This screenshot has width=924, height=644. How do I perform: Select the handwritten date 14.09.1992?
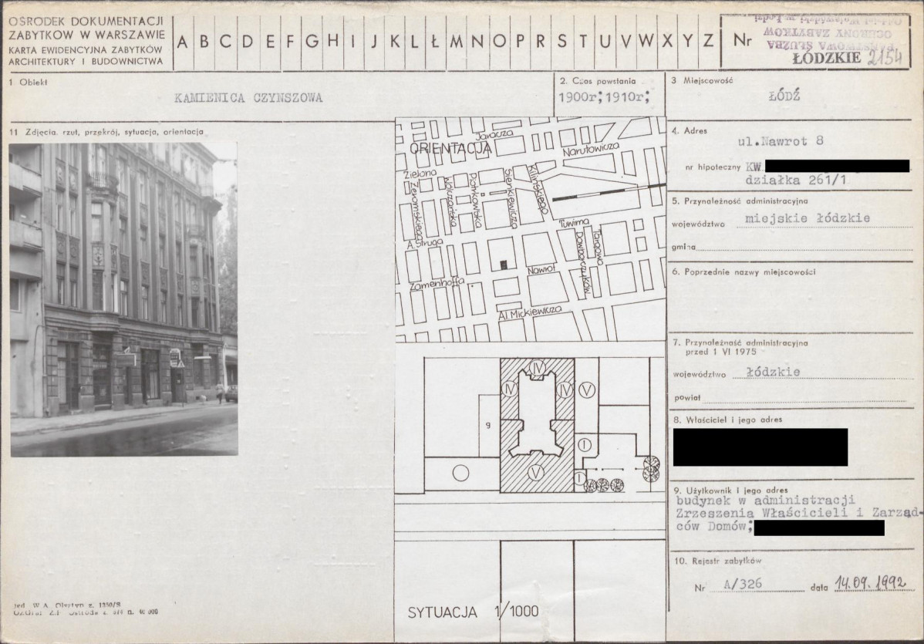(x=870, y=584)
